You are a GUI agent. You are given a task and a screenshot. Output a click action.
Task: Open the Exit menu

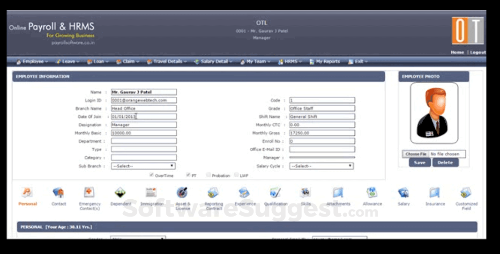(358, 61)
